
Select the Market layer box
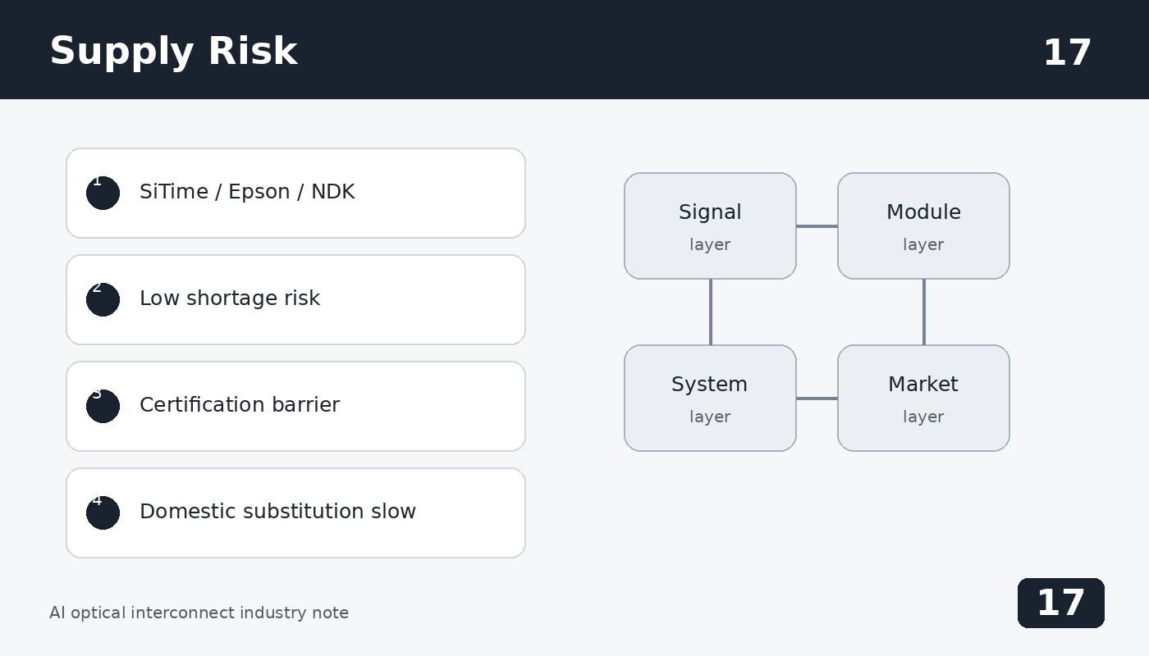click(x=923, y=398)
